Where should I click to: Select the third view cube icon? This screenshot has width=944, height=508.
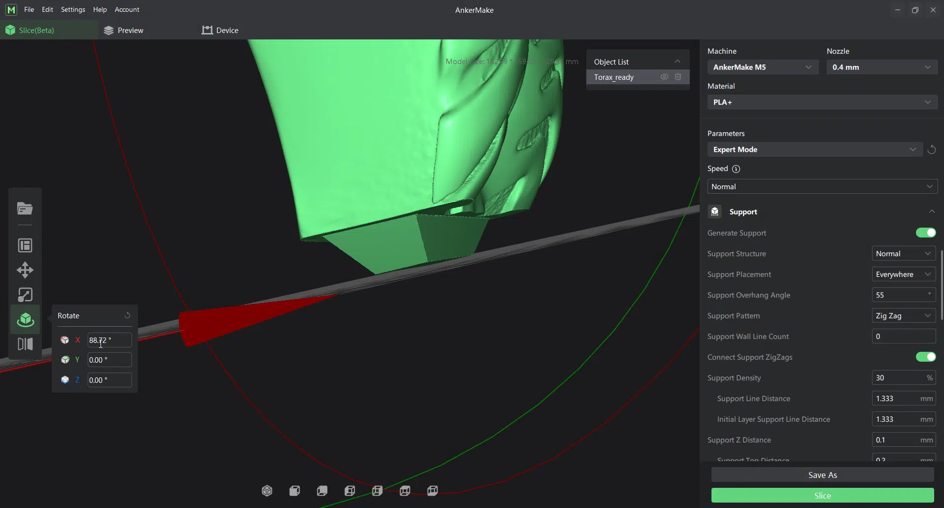(322, 491)
